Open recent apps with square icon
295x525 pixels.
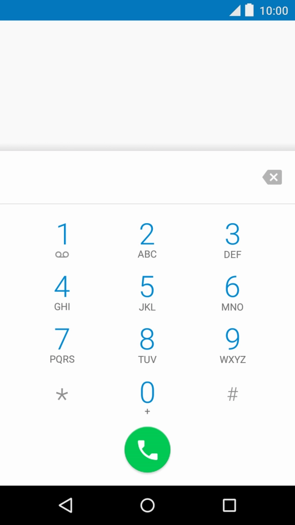229,505
